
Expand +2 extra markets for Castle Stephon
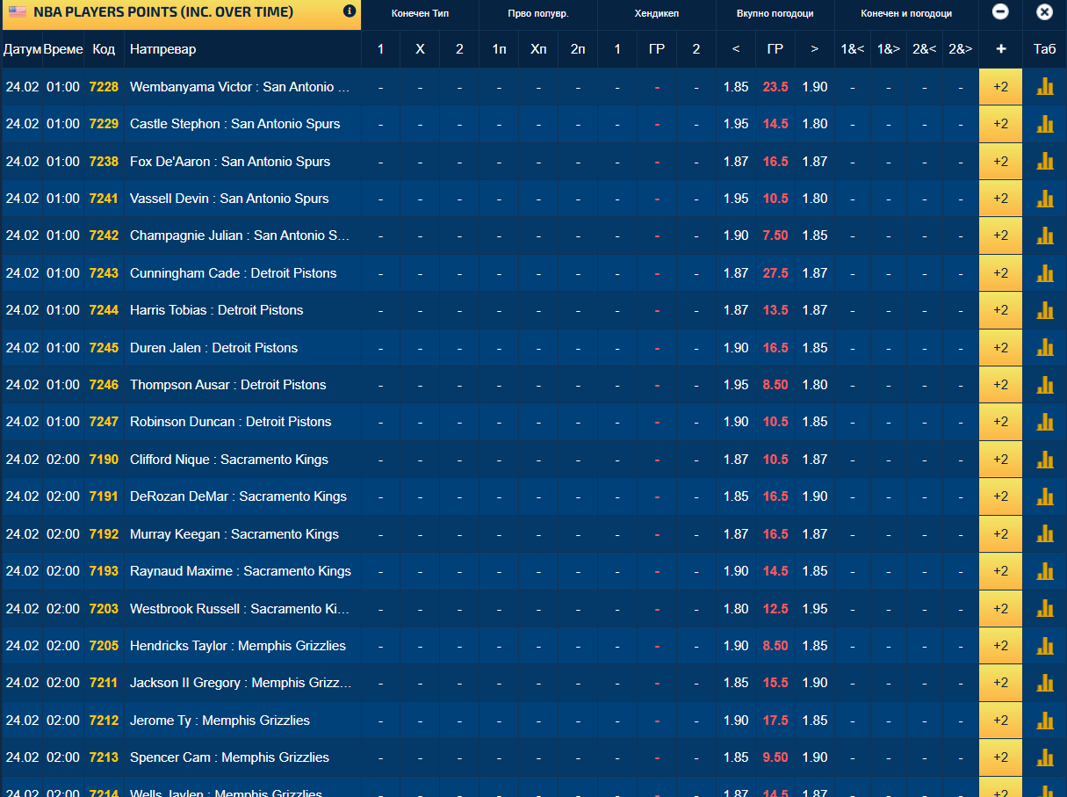pos(1000,124)
